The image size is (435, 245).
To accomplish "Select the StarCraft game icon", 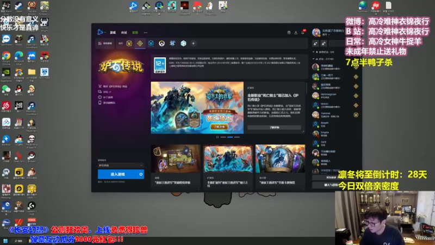I will (x=172, y=44).
